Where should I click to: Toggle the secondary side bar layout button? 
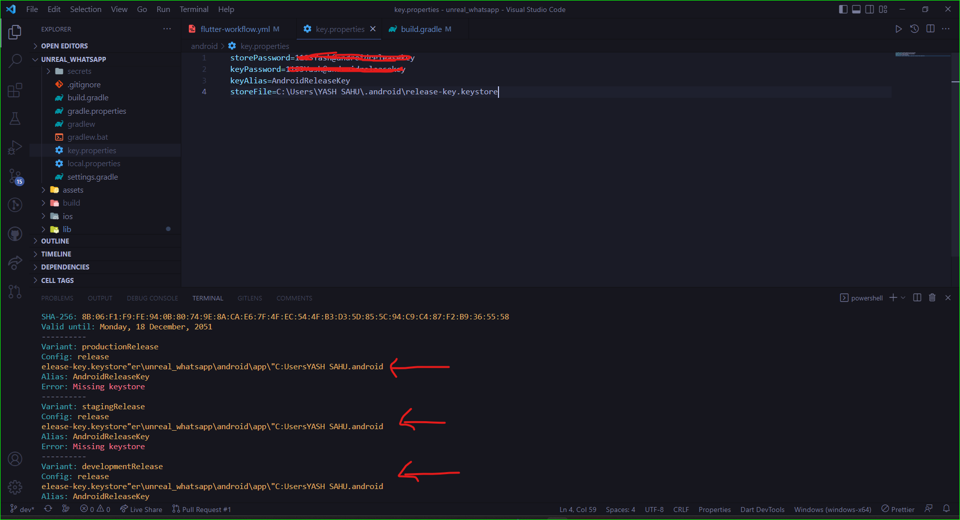pos(870,9)
